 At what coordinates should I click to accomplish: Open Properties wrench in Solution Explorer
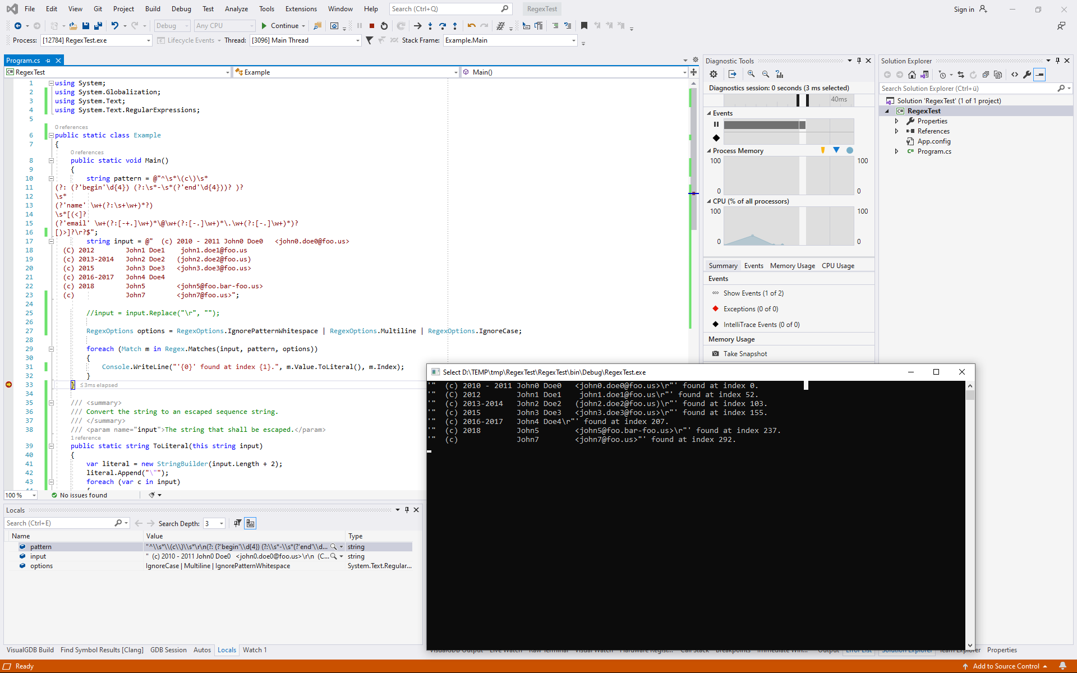tap(1027, 75)
